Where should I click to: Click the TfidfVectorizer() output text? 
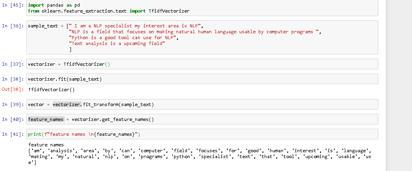click(51, 90)
